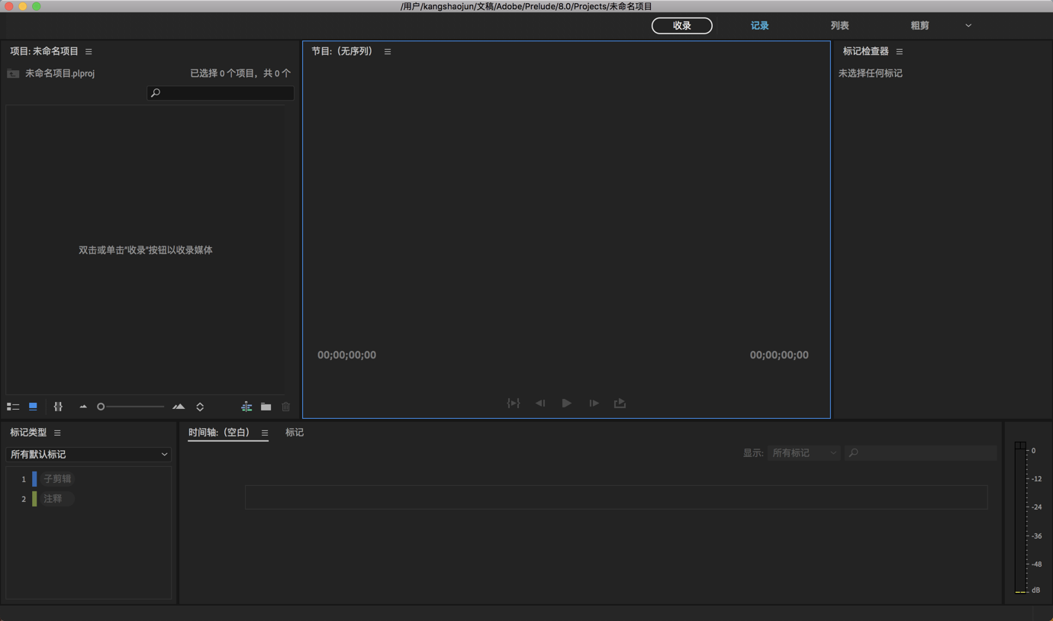1053x621 pixels.
Task: Switch project panel to thumbnail view
Action: tap(33, 407)
